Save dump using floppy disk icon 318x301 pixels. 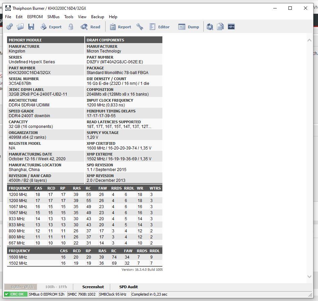(31, 27)
